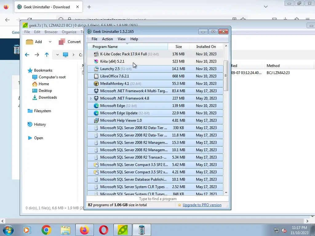Click scroll down arrow in program list
The image size is (315, 236).
coord(226,193)
